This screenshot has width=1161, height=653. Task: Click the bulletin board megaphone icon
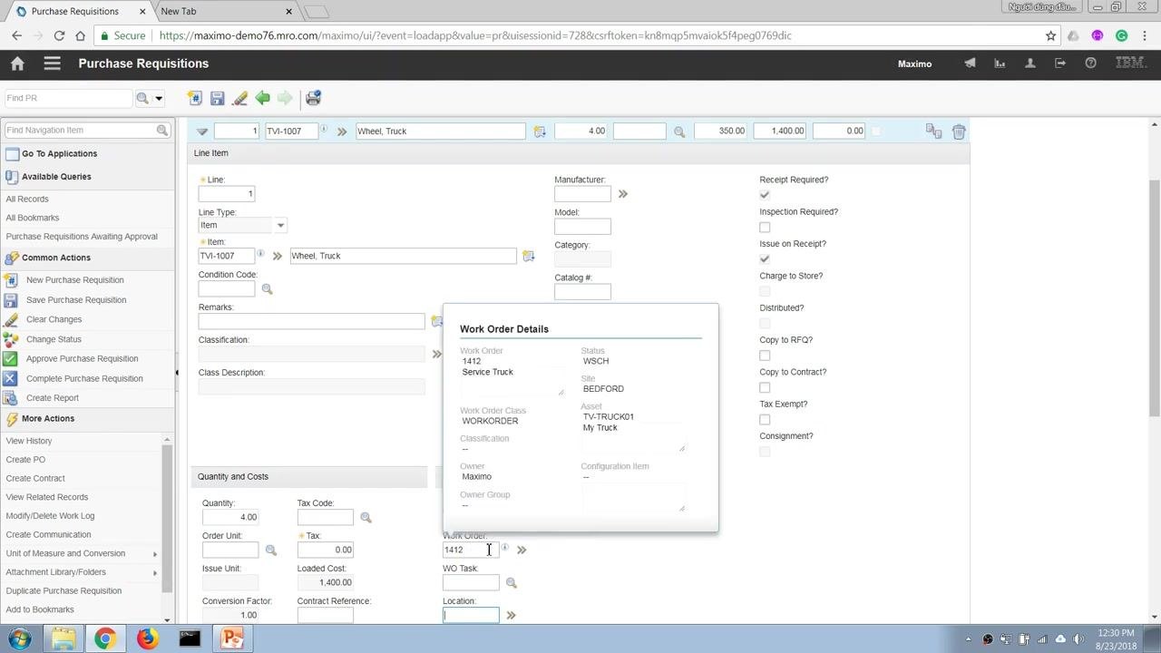pos(970,63)
